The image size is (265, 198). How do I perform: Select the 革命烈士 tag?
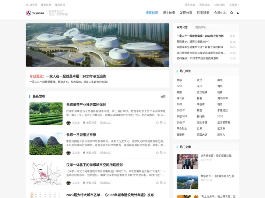182,129
